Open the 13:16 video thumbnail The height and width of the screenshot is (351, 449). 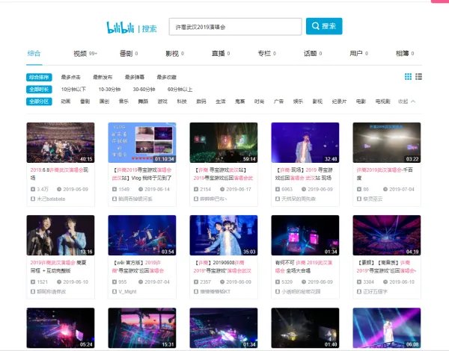click(x=61, y=235)
